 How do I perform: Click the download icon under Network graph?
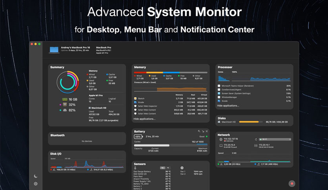pyautogui.click(x=221, y=164)
